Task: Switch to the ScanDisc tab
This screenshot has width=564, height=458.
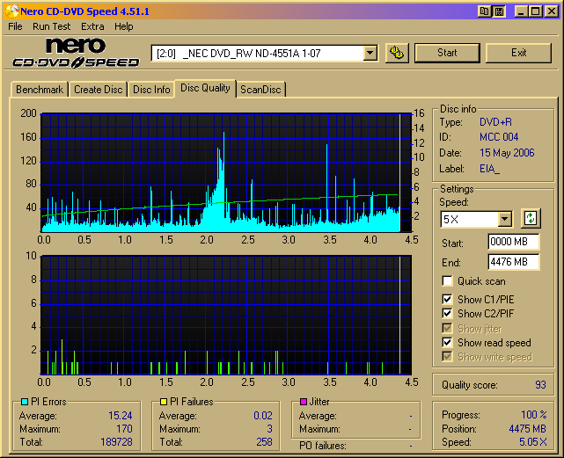Action: pyautogui.click(x=261, y=89)
